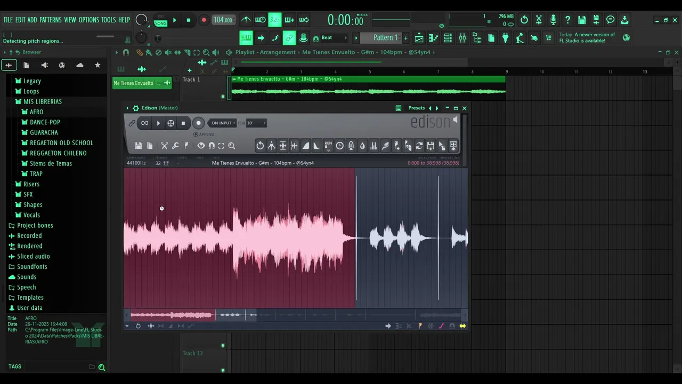Toggle loop recording mode
This screenshot has width=682, height=384.
click(x=304, y=20)
